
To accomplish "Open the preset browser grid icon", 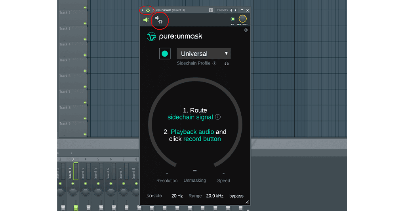I will (211, 10).
